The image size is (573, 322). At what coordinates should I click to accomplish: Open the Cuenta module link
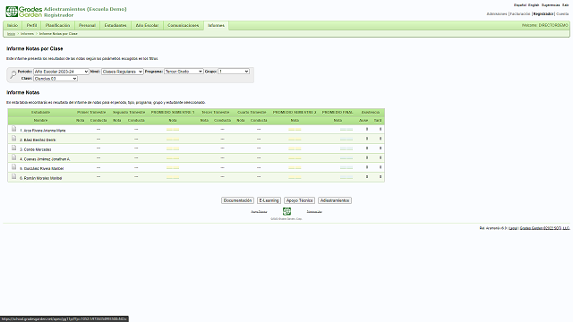coord(562,14)
